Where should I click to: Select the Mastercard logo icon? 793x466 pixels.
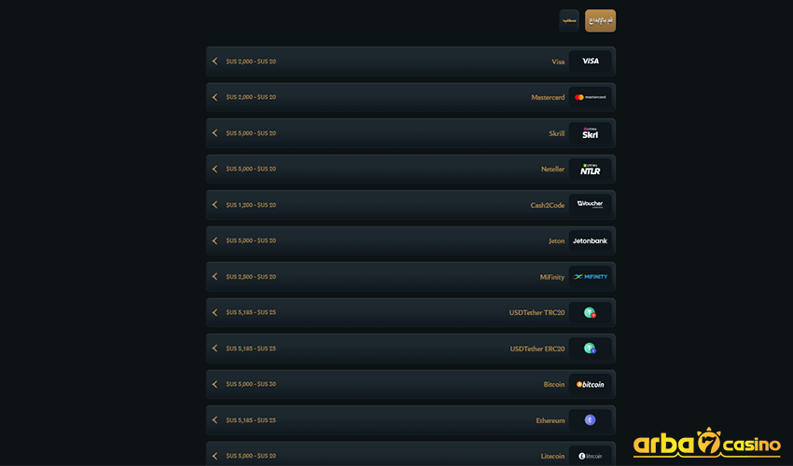coord(590,97)
